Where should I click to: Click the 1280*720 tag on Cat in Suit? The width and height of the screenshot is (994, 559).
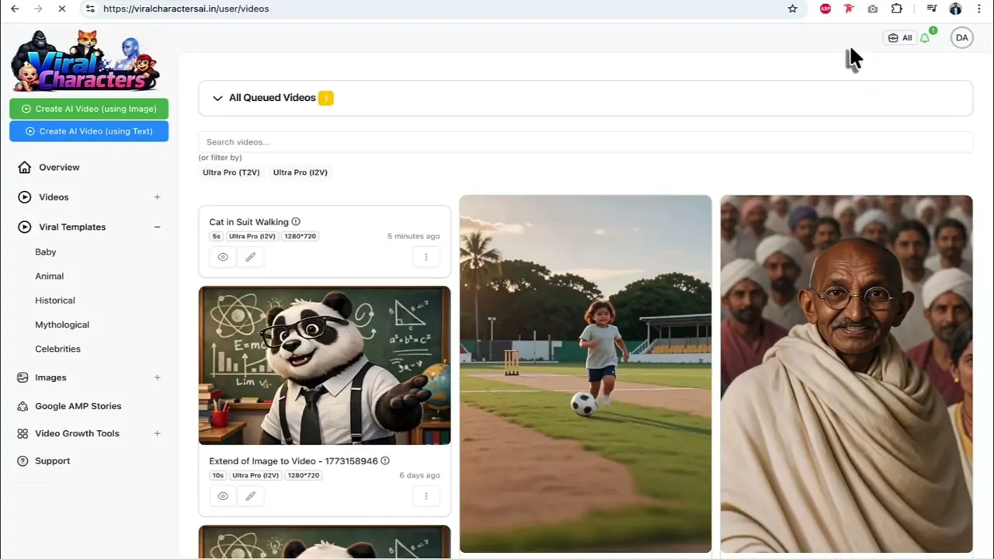click(x=300, y=236)
